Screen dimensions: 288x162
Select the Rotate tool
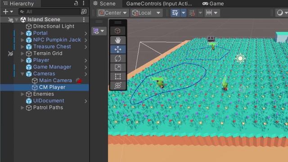118,58
